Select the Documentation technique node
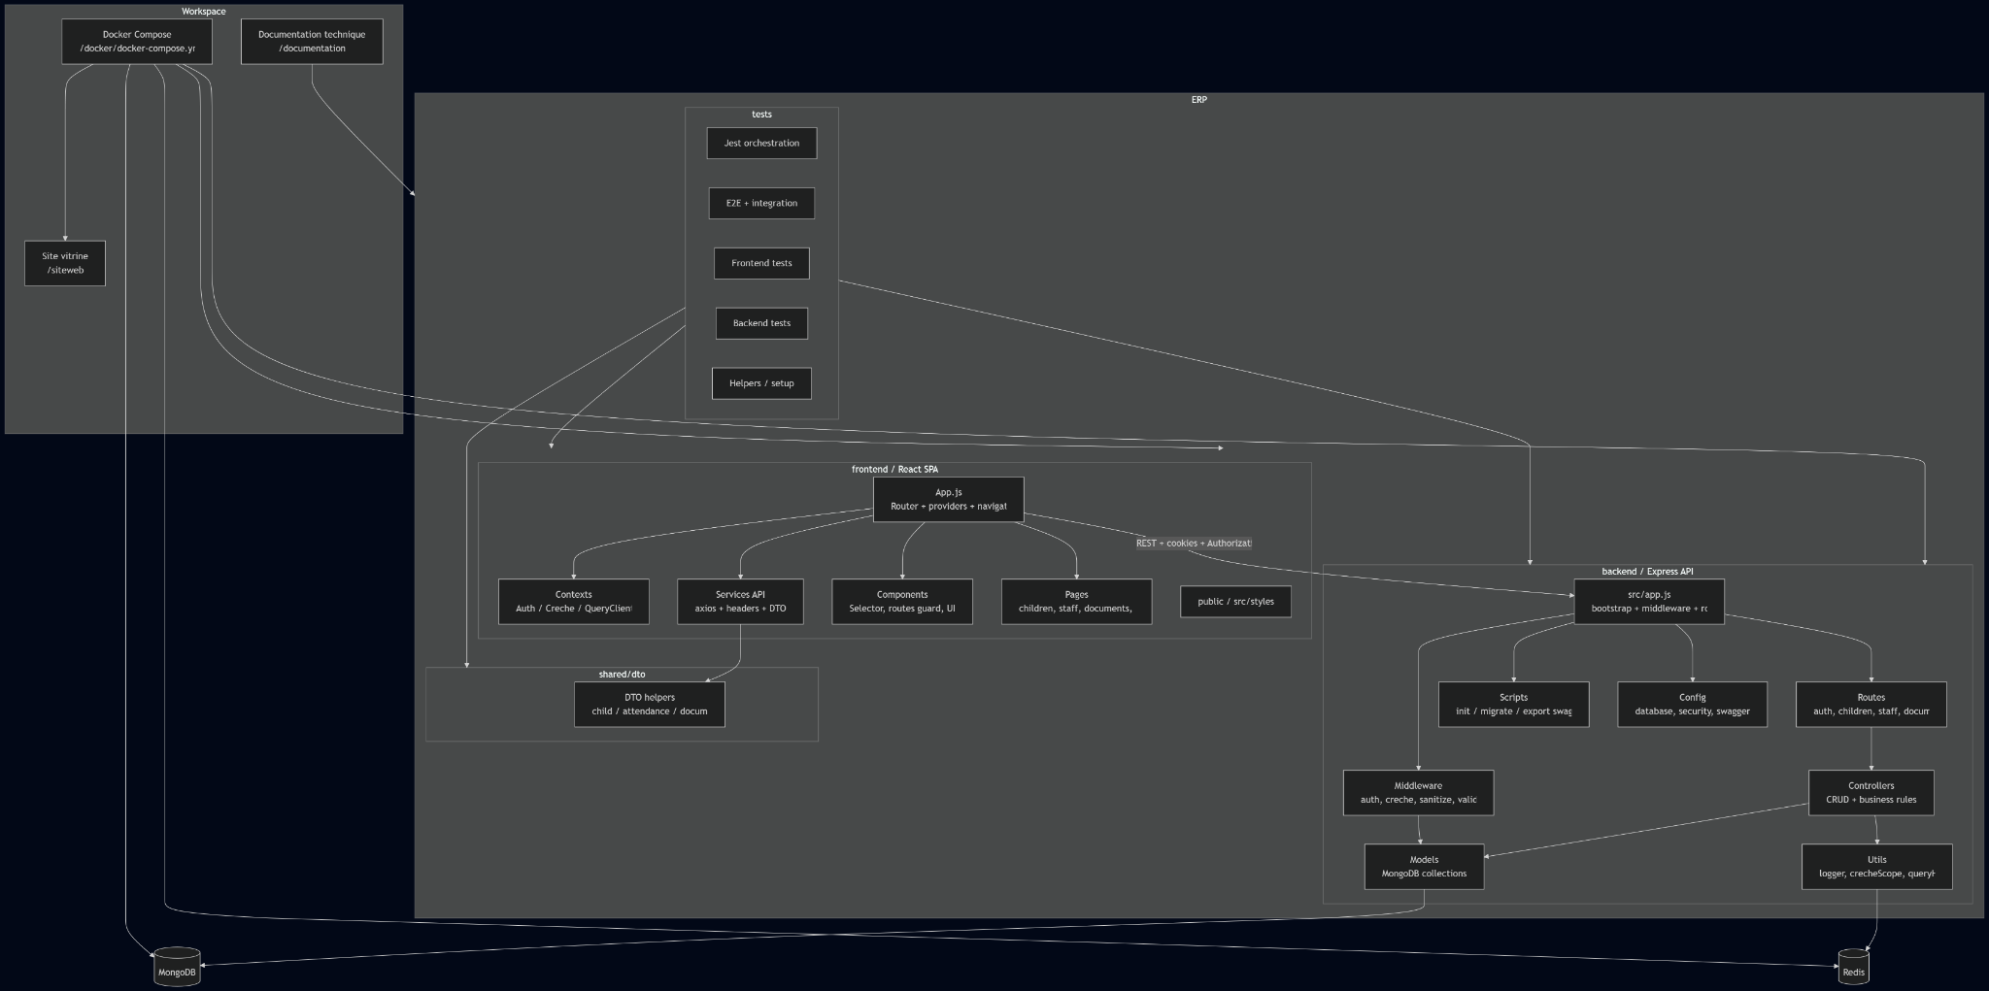Image resolution: width=1989 pixels, height=991 pixels. pos(312,42)
